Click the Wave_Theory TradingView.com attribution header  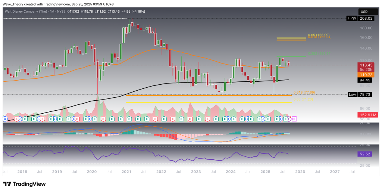tap(58, 4)
